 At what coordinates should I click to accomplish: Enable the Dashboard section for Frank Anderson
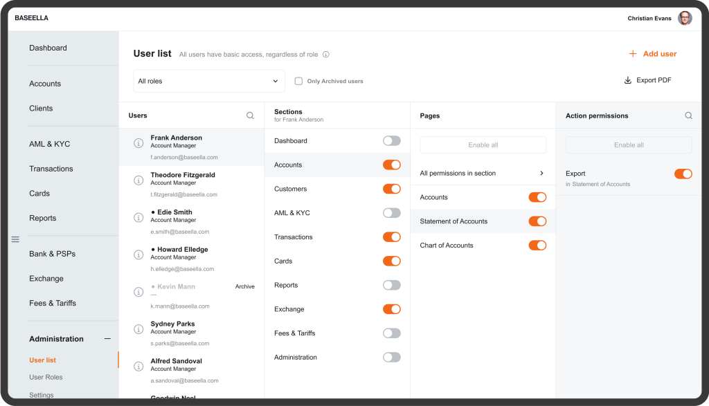pyautogui.click(x=391, y=140)
